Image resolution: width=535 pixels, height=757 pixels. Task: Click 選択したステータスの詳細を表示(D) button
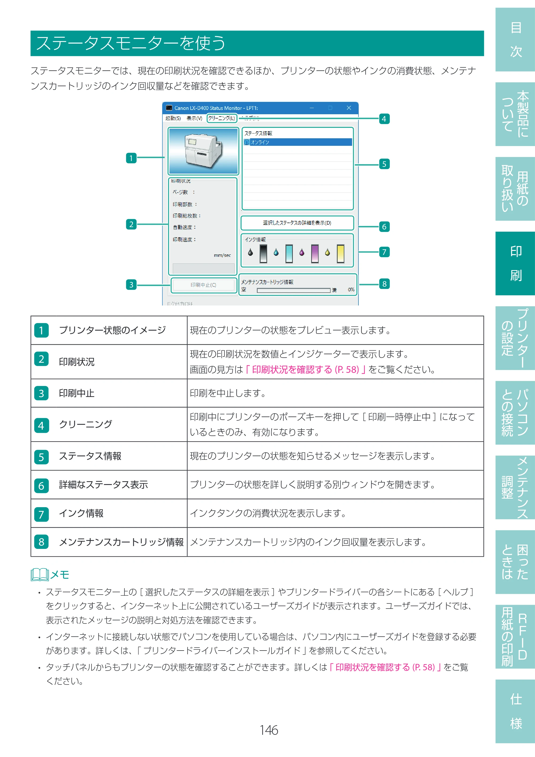[x=297, y=223]
